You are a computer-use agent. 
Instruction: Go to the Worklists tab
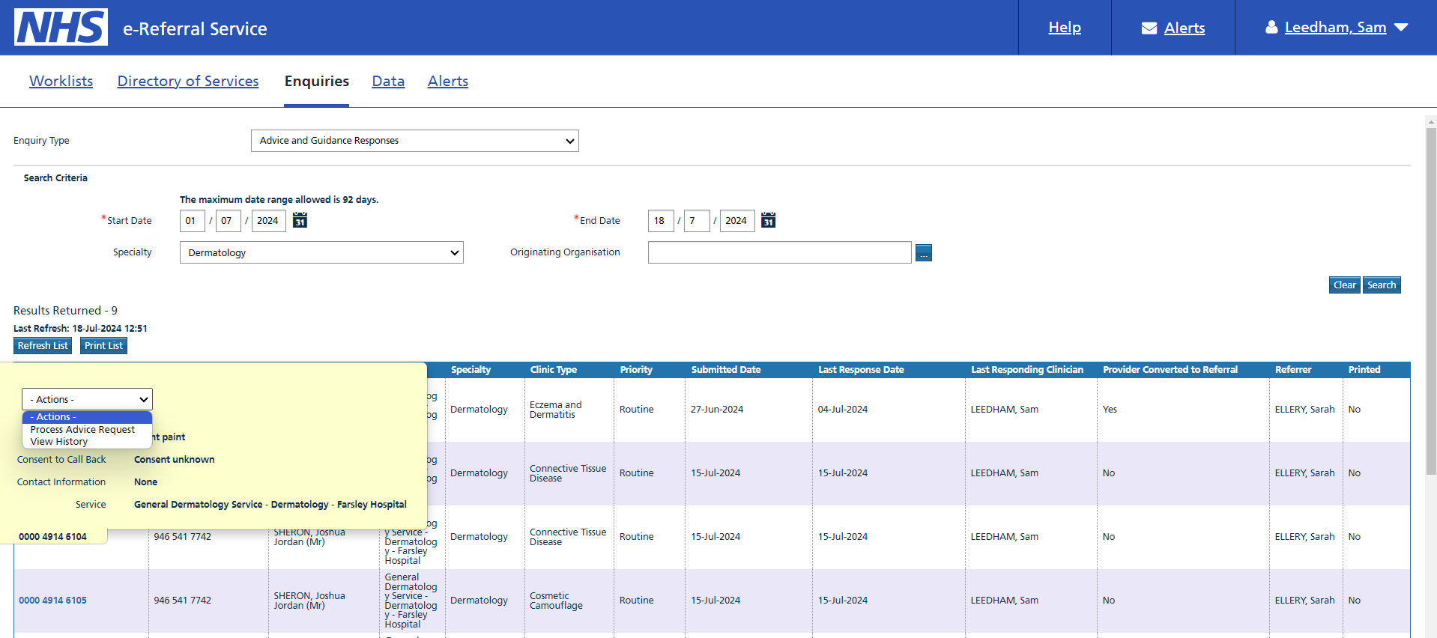61,81
